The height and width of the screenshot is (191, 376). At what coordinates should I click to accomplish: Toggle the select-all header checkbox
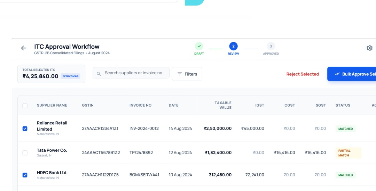[25, 106]
